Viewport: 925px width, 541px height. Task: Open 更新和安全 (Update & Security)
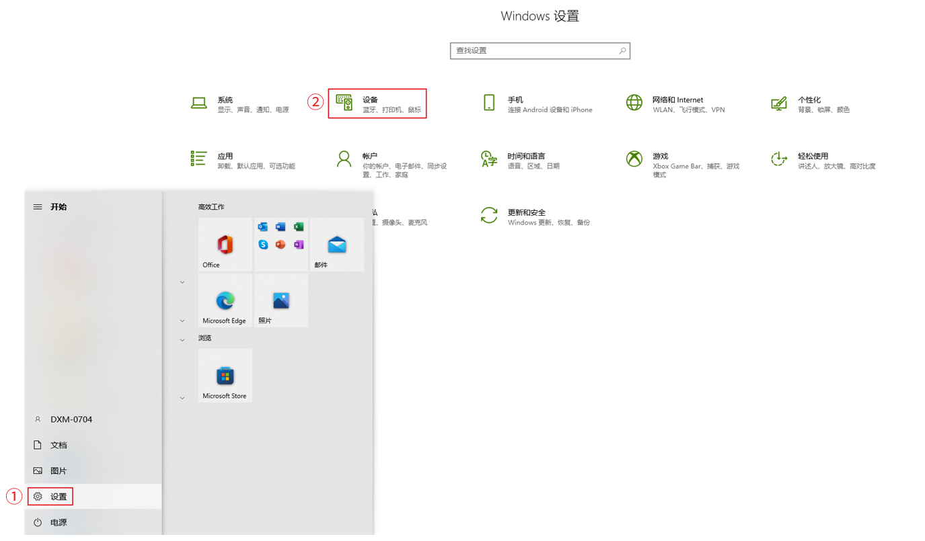point(535,216)
